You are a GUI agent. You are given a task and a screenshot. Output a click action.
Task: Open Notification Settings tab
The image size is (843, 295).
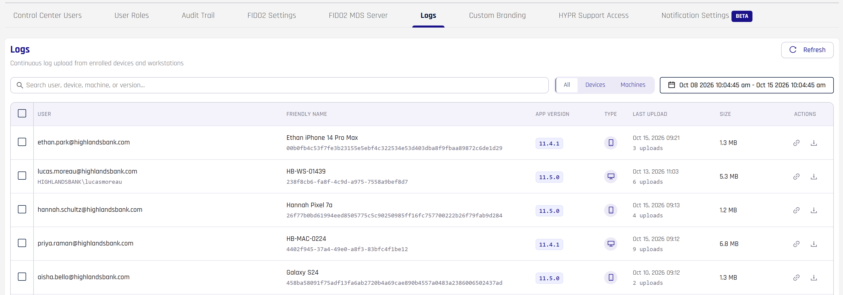pyautogui.click(x=706, y=15)
